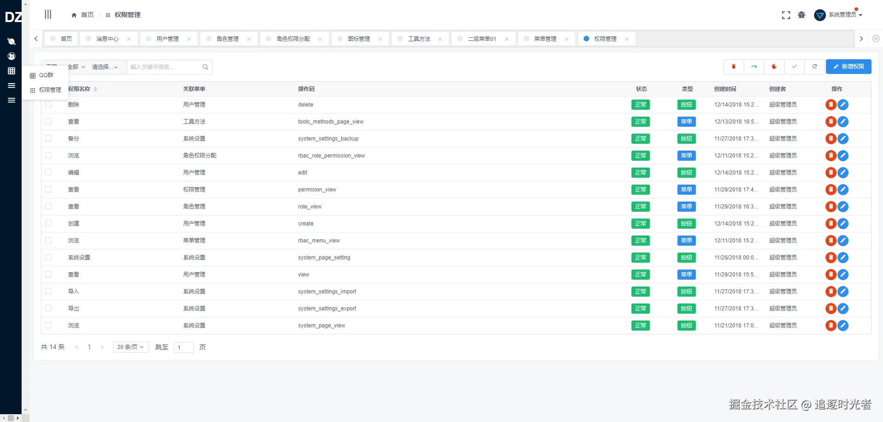883x422 pixels.
Task: Edit the system_settings_backup permission row
Action: (843, 139)
